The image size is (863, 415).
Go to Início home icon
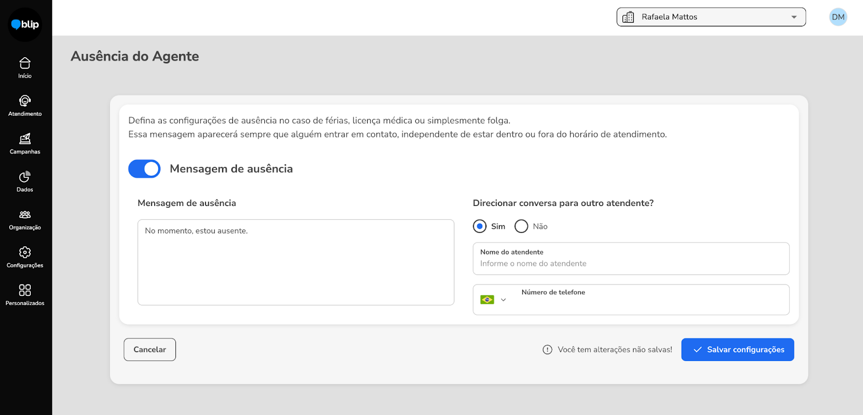click(25, 64)
